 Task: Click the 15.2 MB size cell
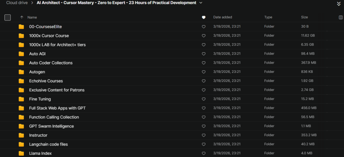307,99
